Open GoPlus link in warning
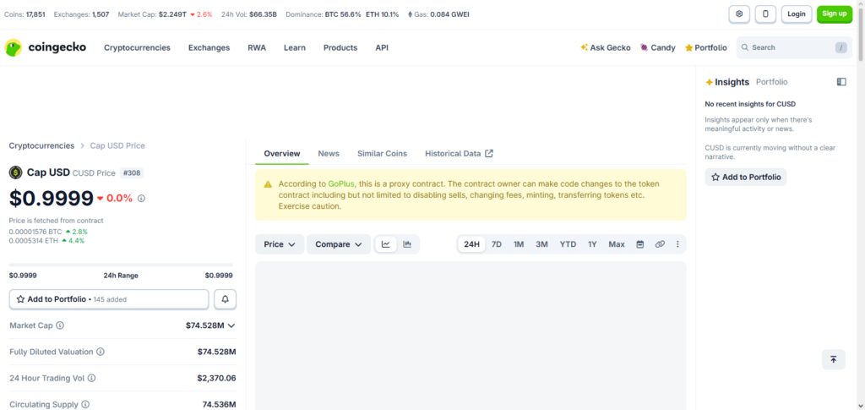Screen dimensions: 865x410 (x=341, y=183)
